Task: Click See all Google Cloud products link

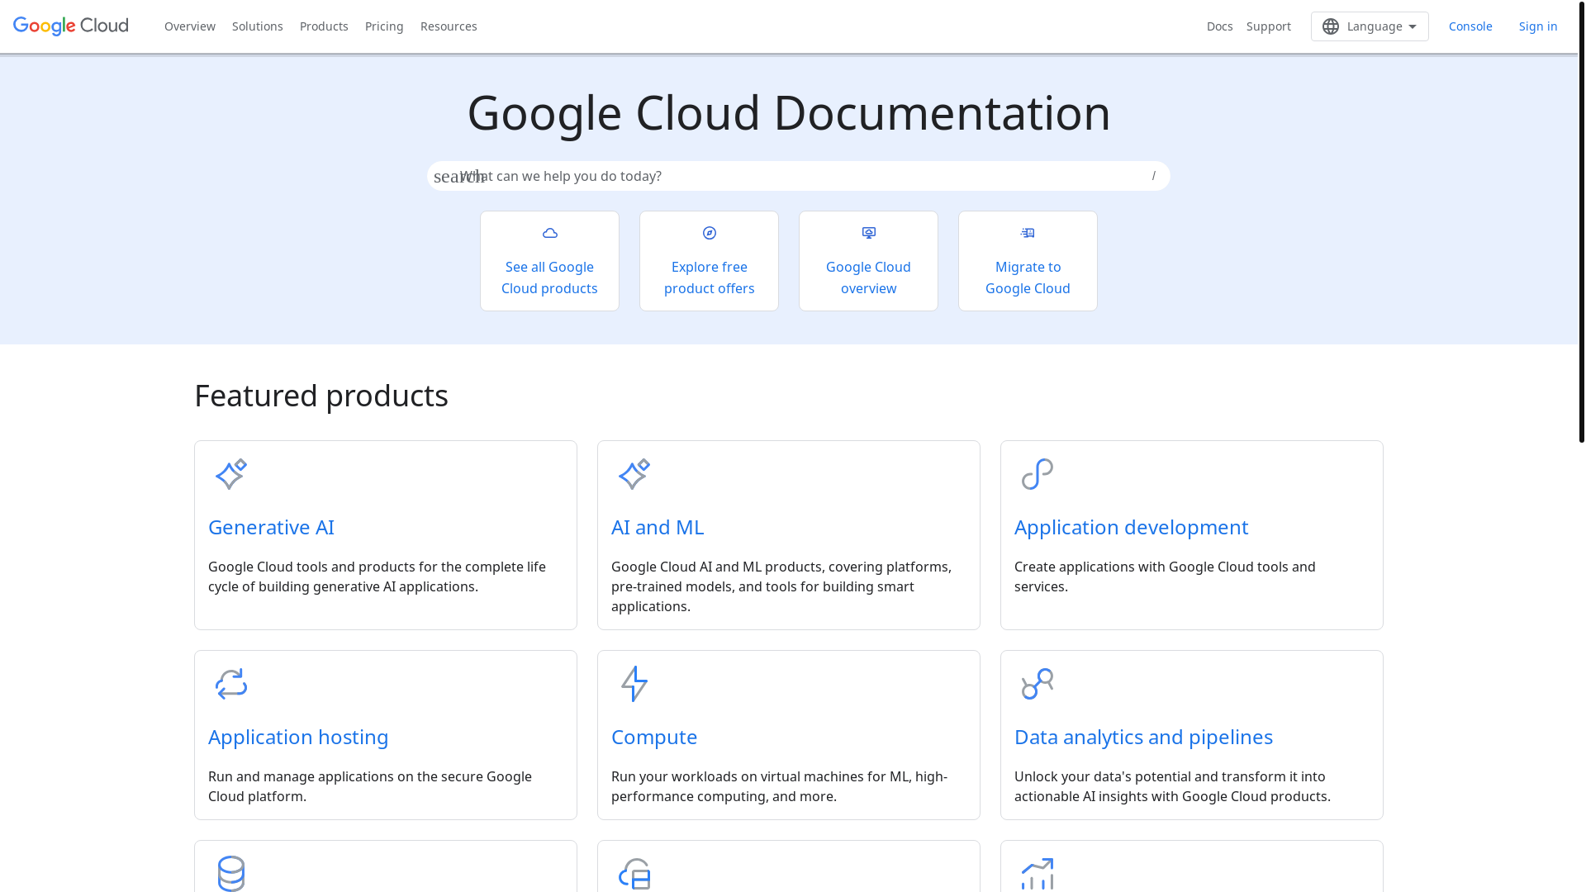Action: pyautogui.click(x=549, y=278)
